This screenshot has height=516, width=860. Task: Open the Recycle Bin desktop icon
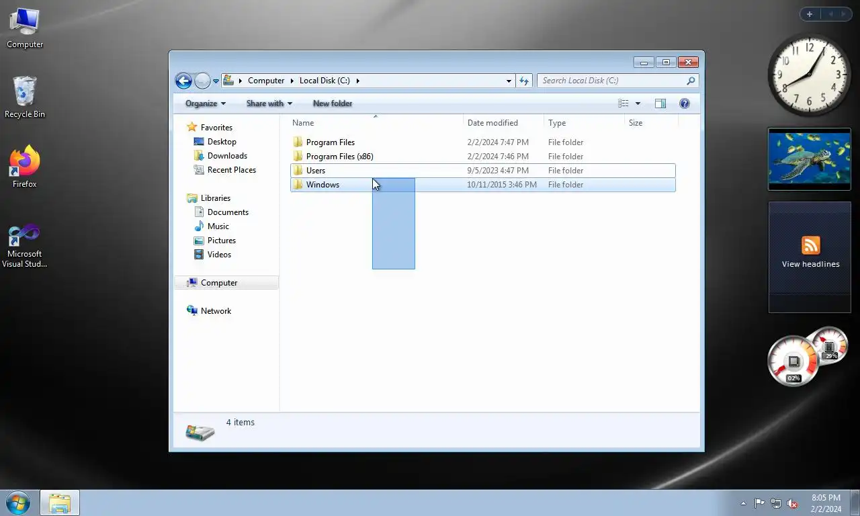click(25, 97)
